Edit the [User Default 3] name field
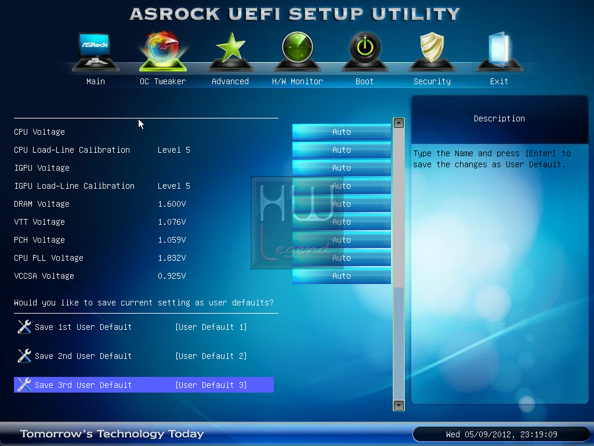This screenshot has height=446, width=594. [x=211, y=385]
